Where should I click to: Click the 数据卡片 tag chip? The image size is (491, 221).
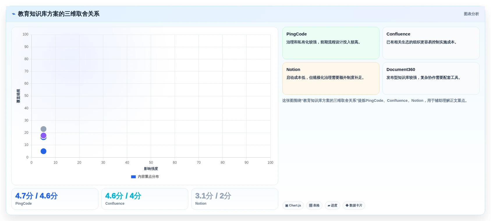click(x=354, y=206)
